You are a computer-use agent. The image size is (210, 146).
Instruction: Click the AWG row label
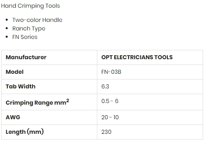(x=13, y=117)
